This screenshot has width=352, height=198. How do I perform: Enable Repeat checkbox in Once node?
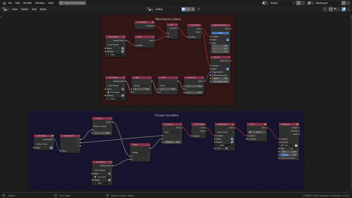tap(249, 139)
